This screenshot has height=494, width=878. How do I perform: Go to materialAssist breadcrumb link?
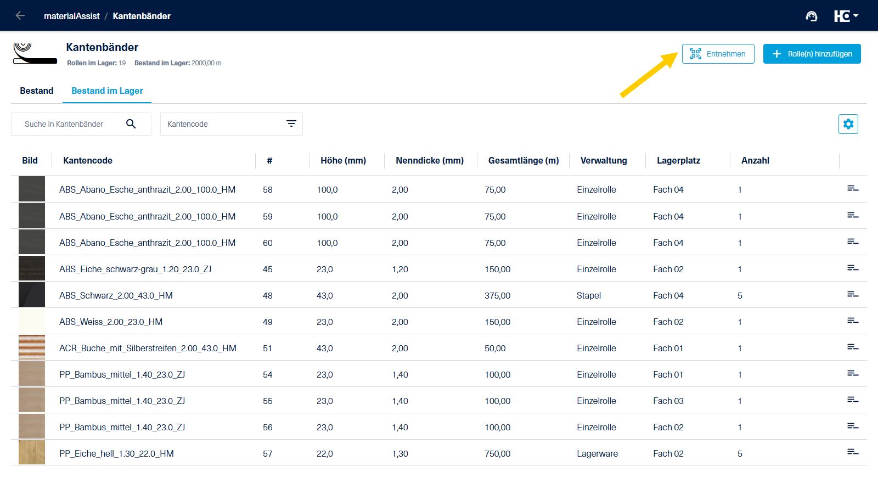pos(71,16)
